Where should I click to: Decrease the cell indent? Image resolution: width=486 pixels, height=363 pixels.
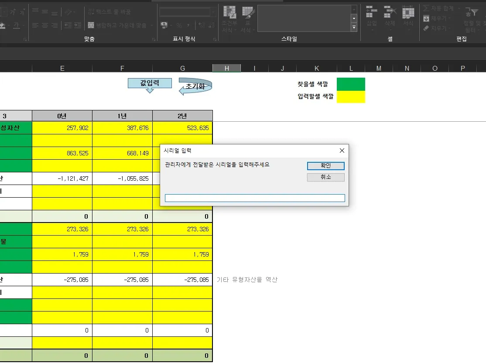tap(68, 25)
